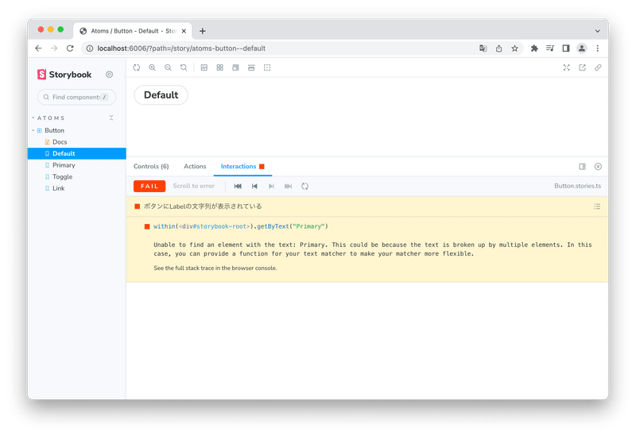Close the Atoms / Button browser tab
Viewport: 636px width, 436px height.
click(184, 31)
